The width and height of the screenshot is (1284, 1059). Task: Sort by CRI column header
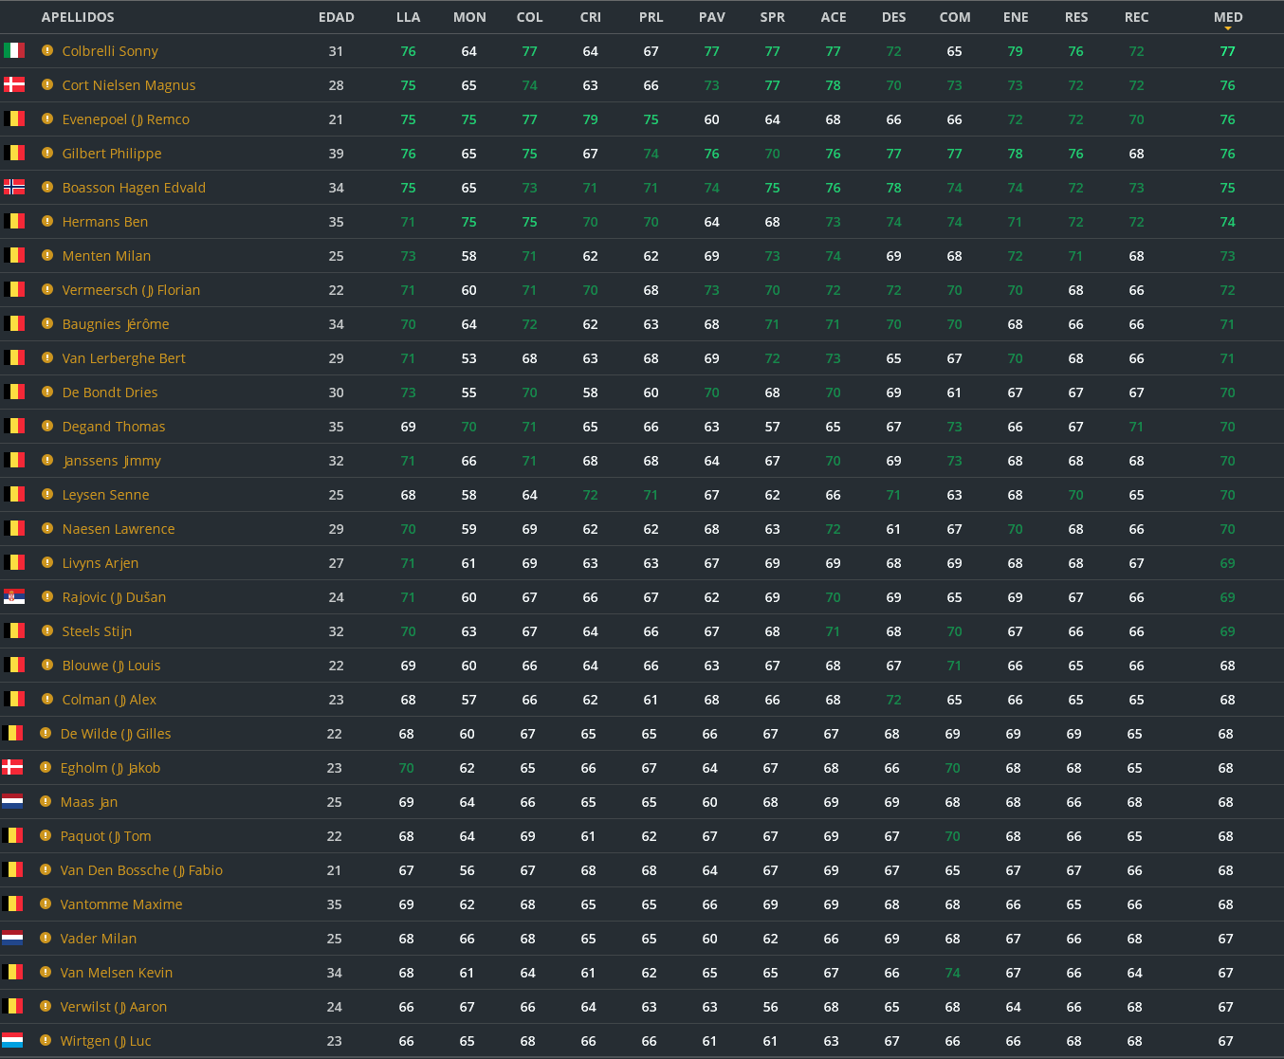(x=591, y=17)
